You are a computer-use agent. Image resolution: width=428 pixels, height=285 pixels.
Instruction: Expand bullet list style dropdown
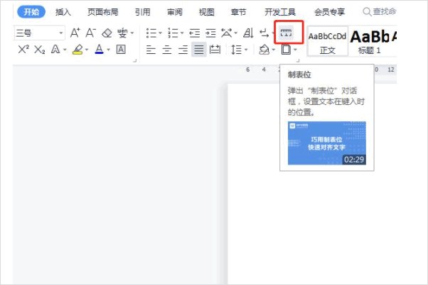tap(160, 33)
